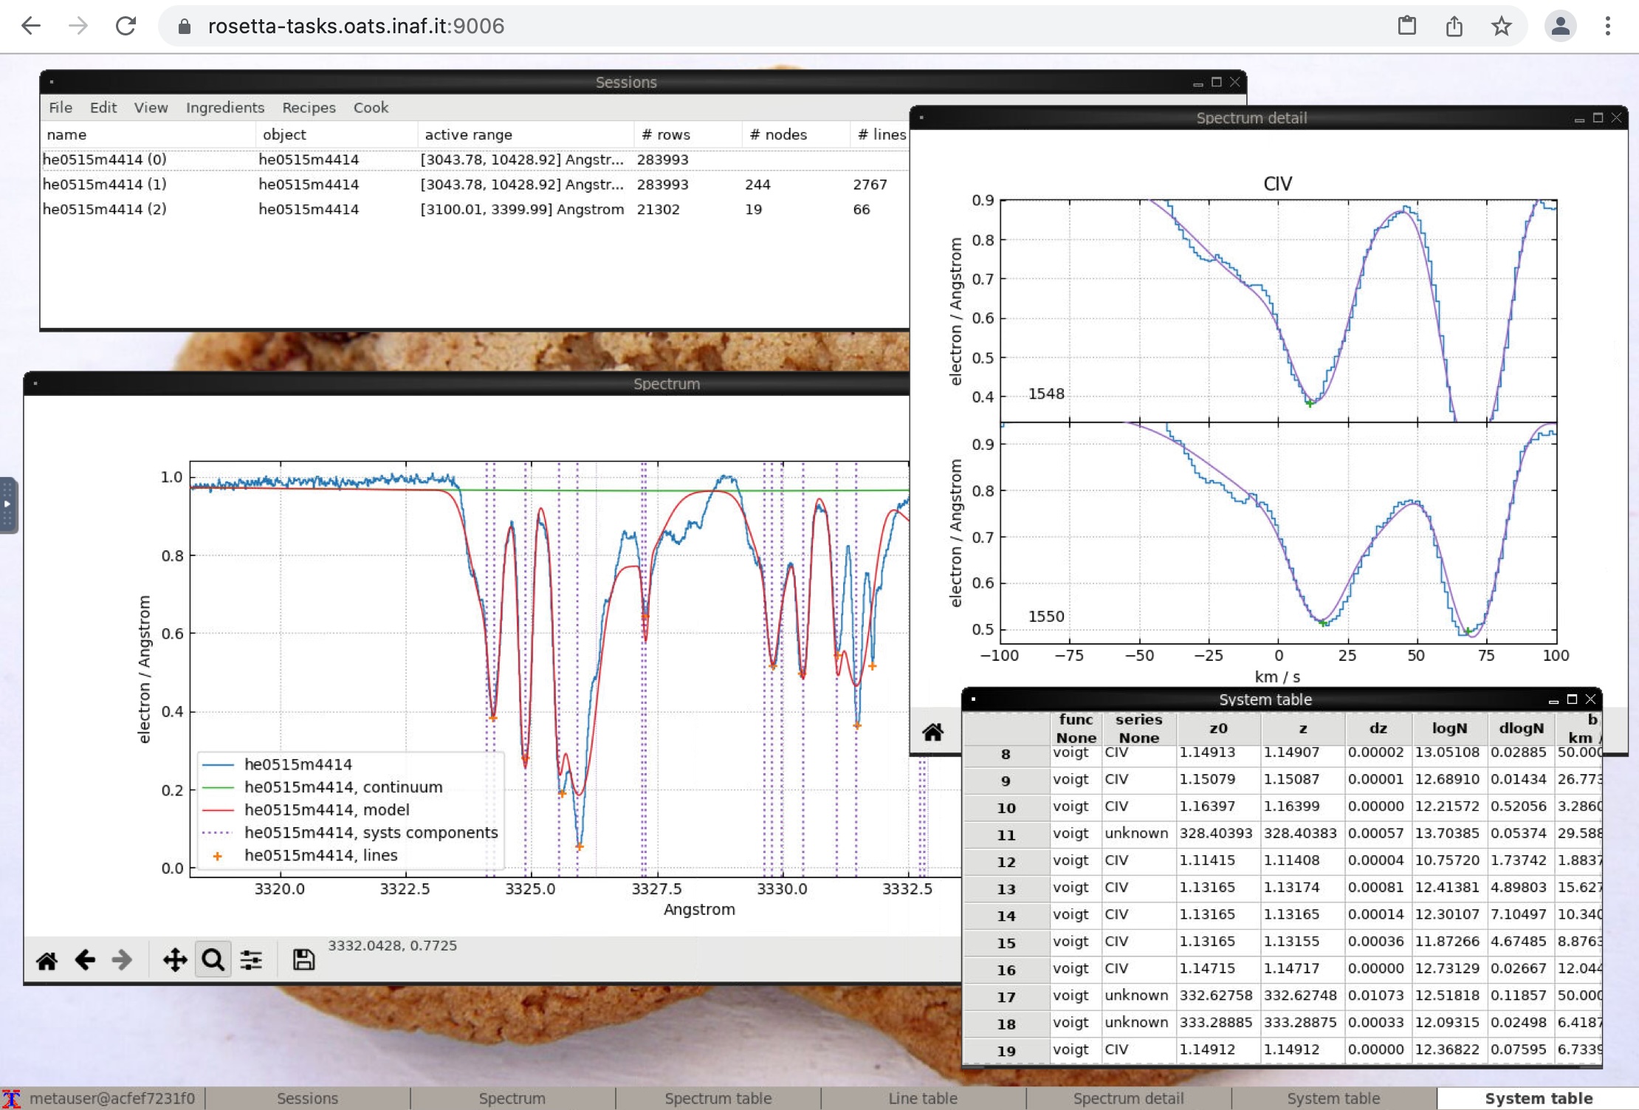Switch to Line table taskbar tab

pos(922,1098)
